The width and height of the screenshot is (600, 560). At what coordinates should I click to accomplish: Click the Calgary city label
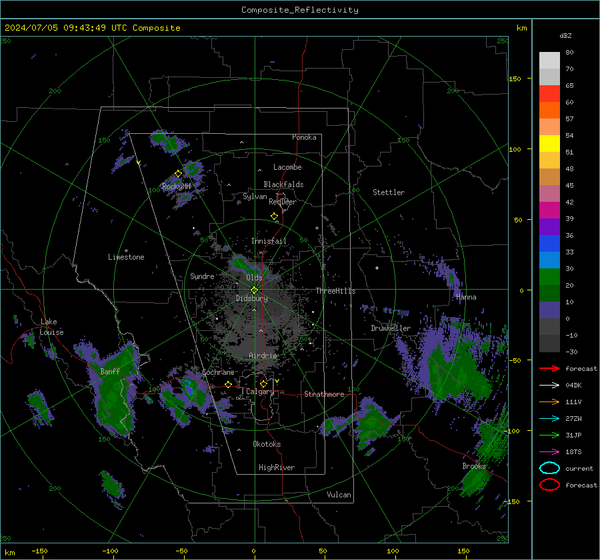[x=260, y=392]
